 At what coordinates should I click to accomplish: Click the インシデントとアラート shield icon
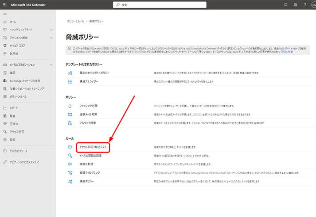(x=5, y=30)
